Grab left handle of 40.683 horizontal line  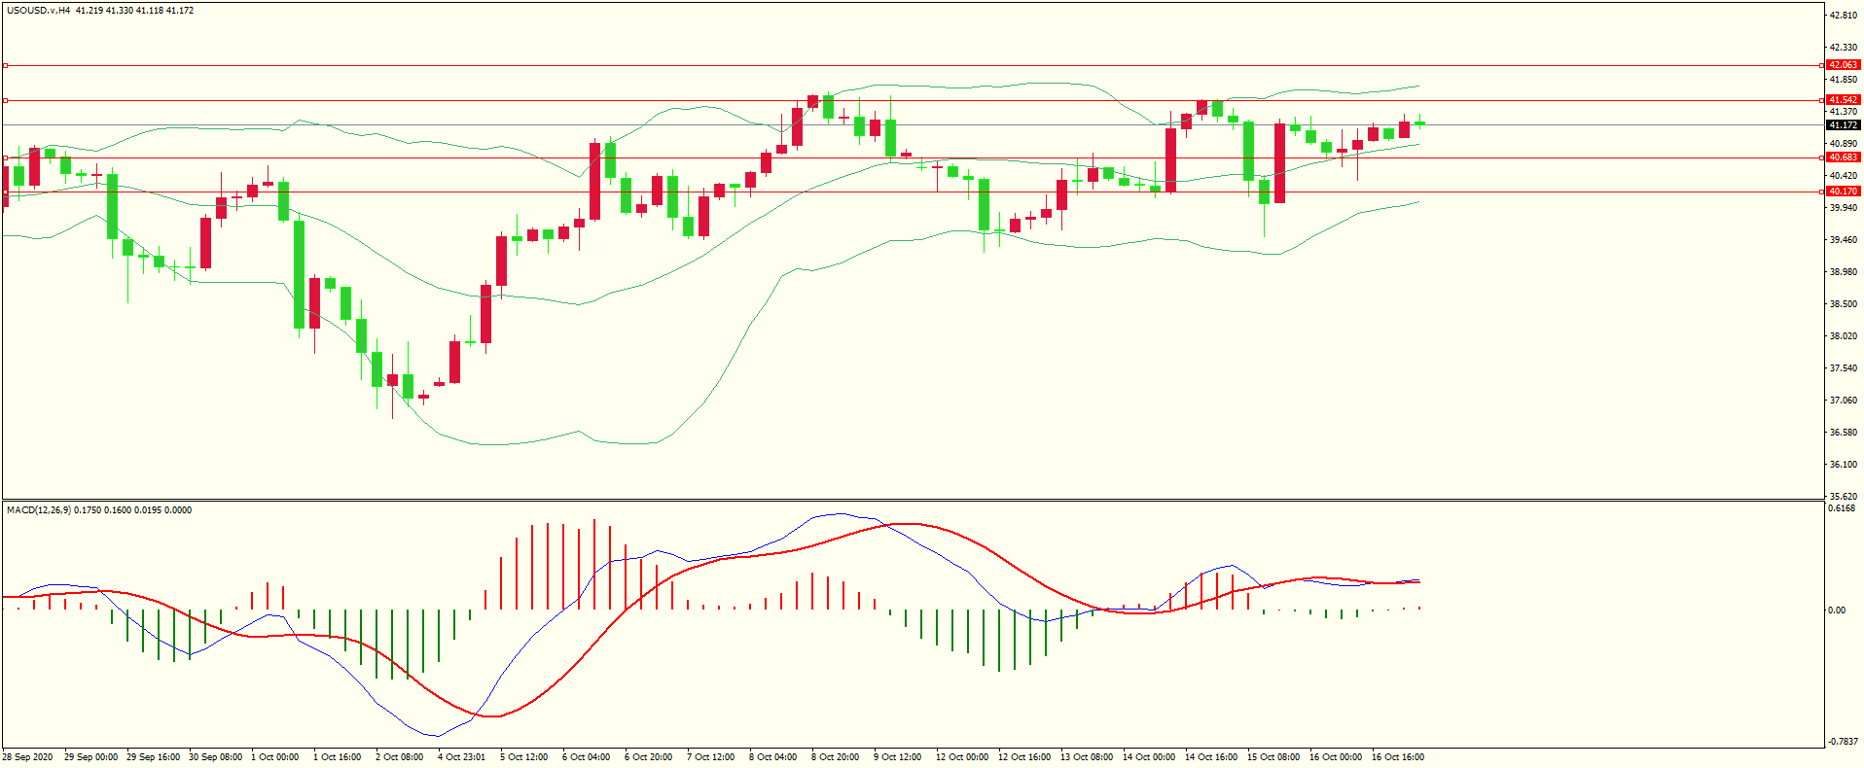tap(5, 157)
